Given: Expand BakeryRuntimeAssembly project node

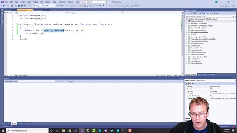Looking at the screenshot, I should pyautogui.click(x=186, y=33).
